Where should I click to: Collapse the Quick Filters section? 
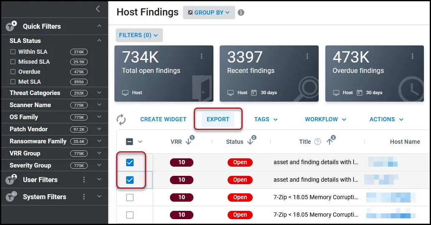pyautogui.click(x=99, y=26)
